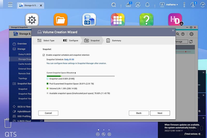Image resolution: width=207 pixels, height=138 pixels.
Task: Open the Storage & Snapshots settings gear
Action: [191, 34]
